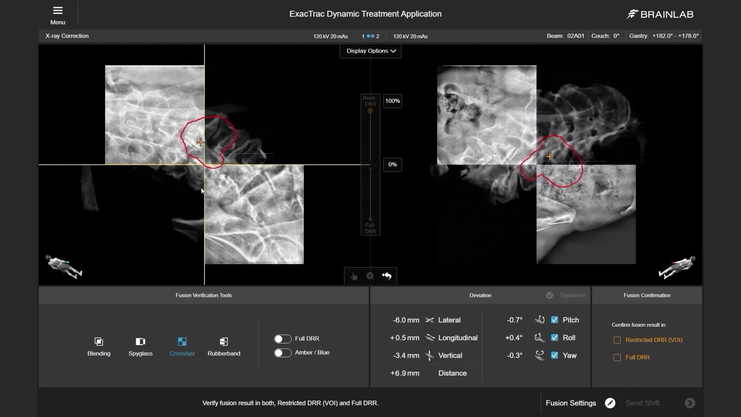741x417 pixels.
Task: Uncheck the Pitch checkbox
Action: coord(555,320)
